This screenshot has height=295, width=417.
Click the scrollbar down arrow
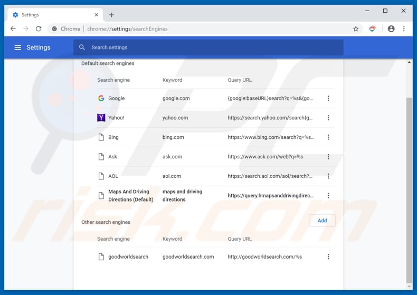409,287
